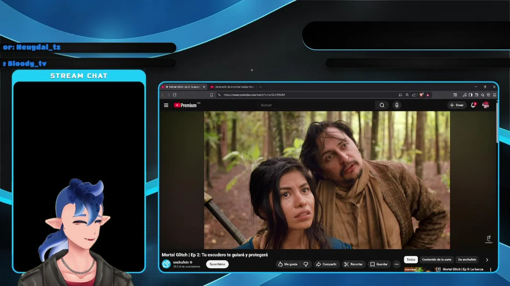The width and height of the screenshot is (510, 286).
Task: Click the STREAM CHAT header
Action: point(79,76)
